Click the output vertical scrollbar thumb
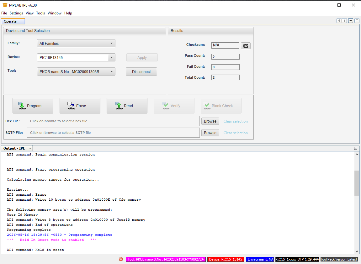This screenshot has height=264, width=361. tap(357, 183)
